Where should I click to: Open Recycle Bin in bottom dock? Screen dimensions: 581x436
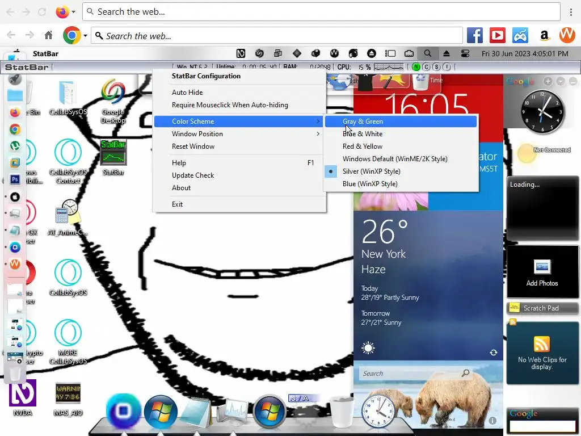(x=342, y=412)
